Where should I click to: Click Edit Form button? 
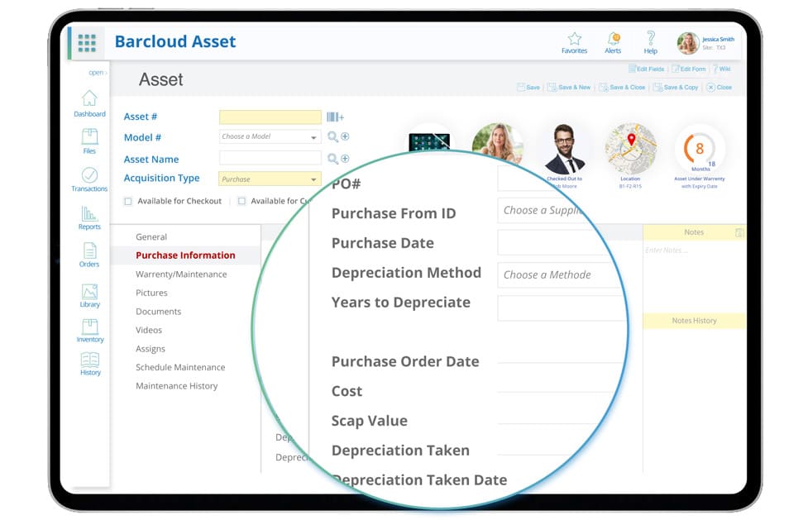pyautogui.click(x=688, y=69)
